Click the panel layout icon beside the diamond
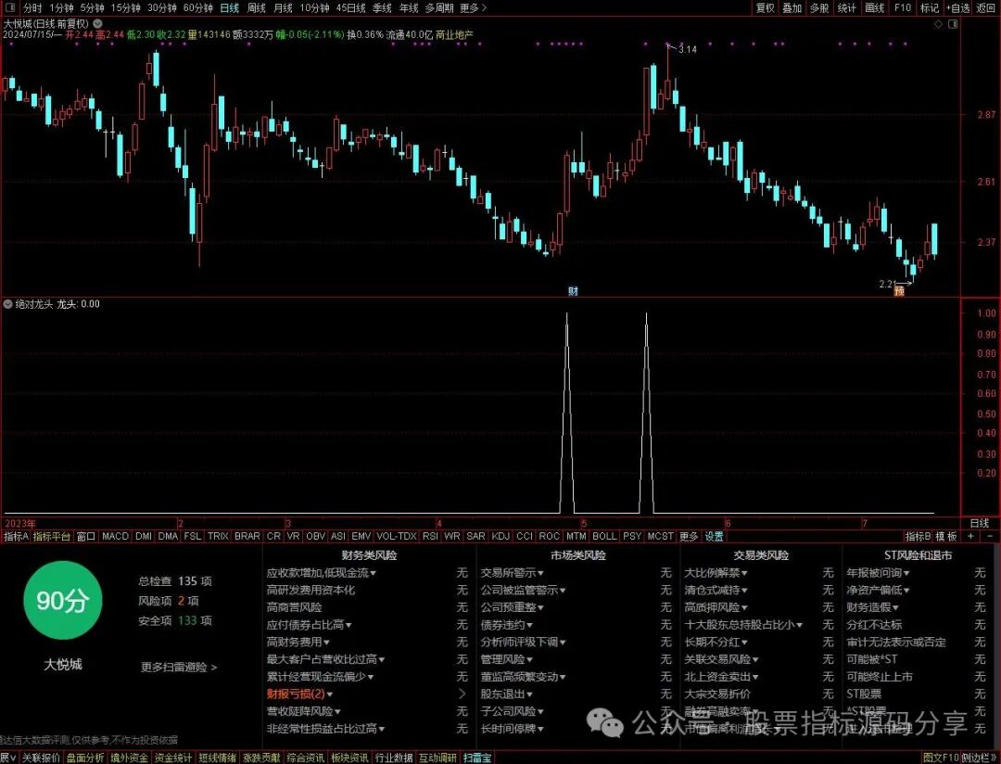This screenshot has width=1001, height=764. pyautogui.click(x=953, y=23)
